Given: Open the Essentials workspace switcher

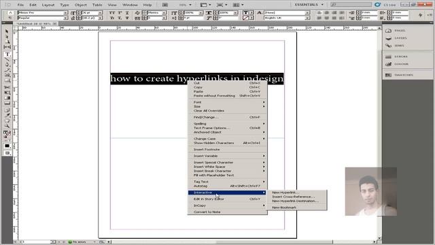Looking at the screenshot, I should [309, 5].
